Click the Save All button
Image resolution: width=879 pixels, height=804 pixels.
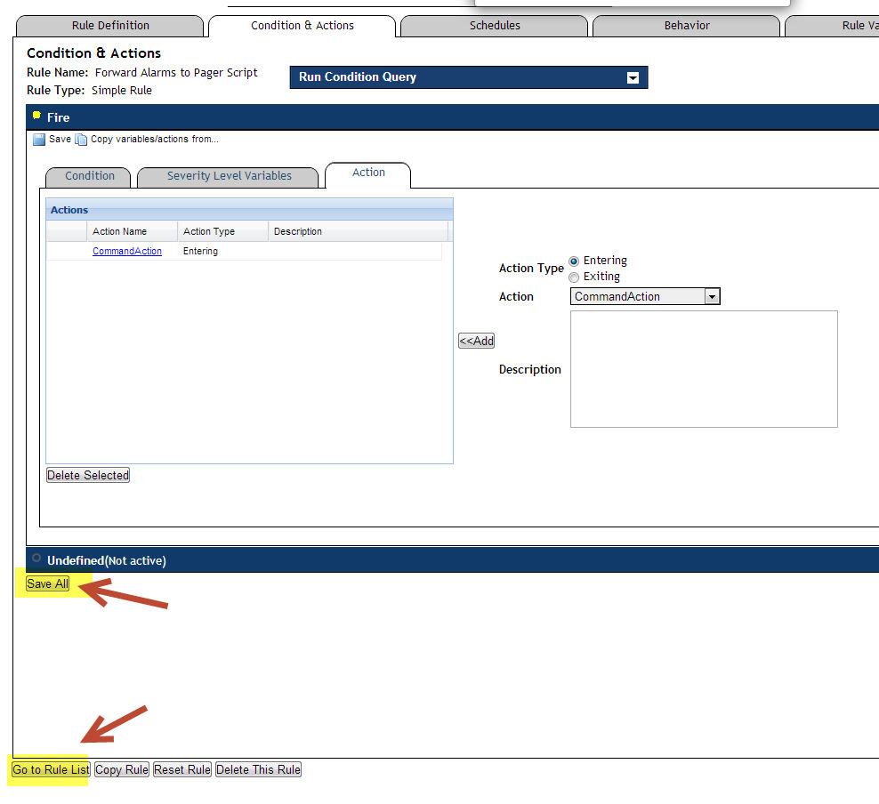[x=47, y=584]
